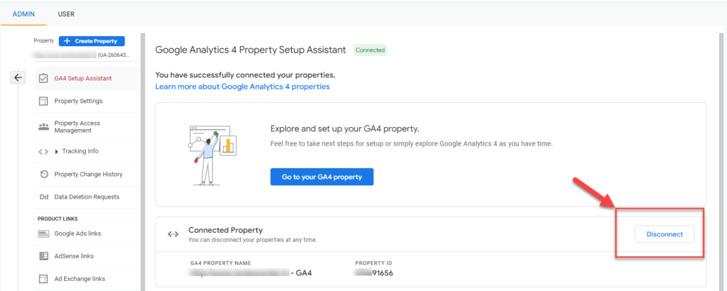Select the ADMIN tab
The height and width of the screenshot is (291, 727).
pyautogui.click(x=23, y=13)
